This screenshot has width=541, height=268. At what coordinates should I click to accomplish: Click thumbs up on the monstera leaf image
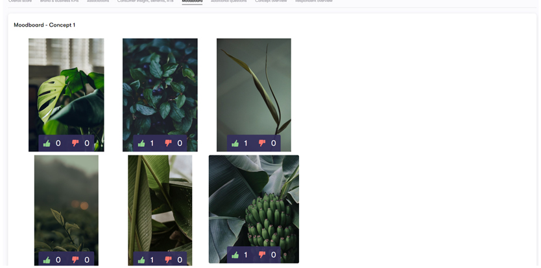click(47, 143)
